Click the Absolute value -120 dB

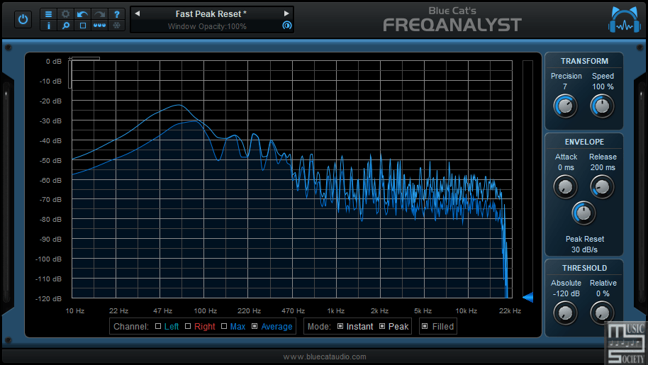coord(566,293)
